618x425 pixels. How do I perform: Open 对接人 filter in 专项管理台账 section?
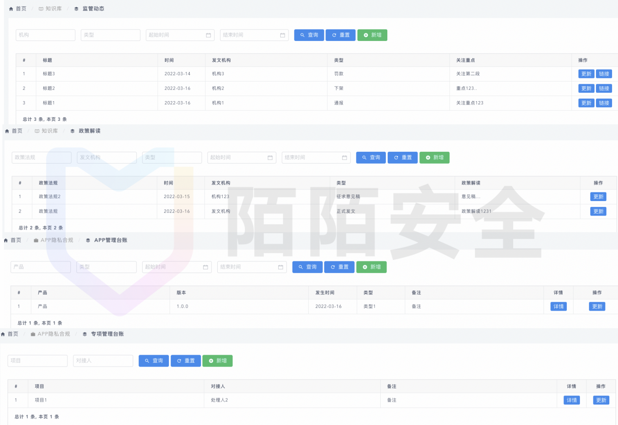[x=103, y=361]
